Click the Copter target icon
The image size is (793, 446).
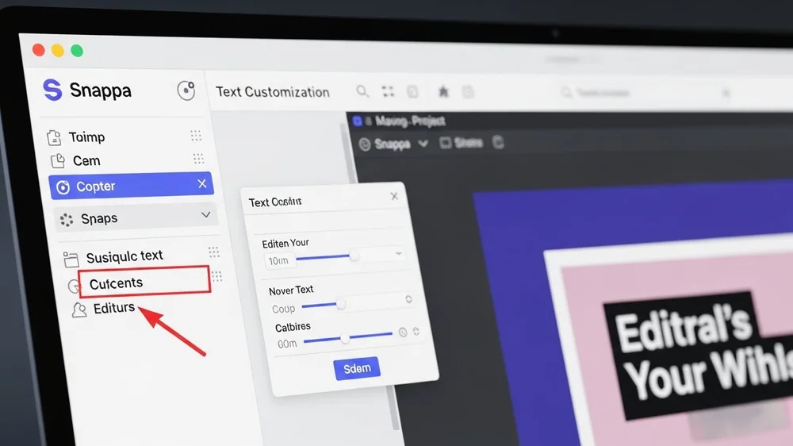pyautogui.click(x=63, y=187)
